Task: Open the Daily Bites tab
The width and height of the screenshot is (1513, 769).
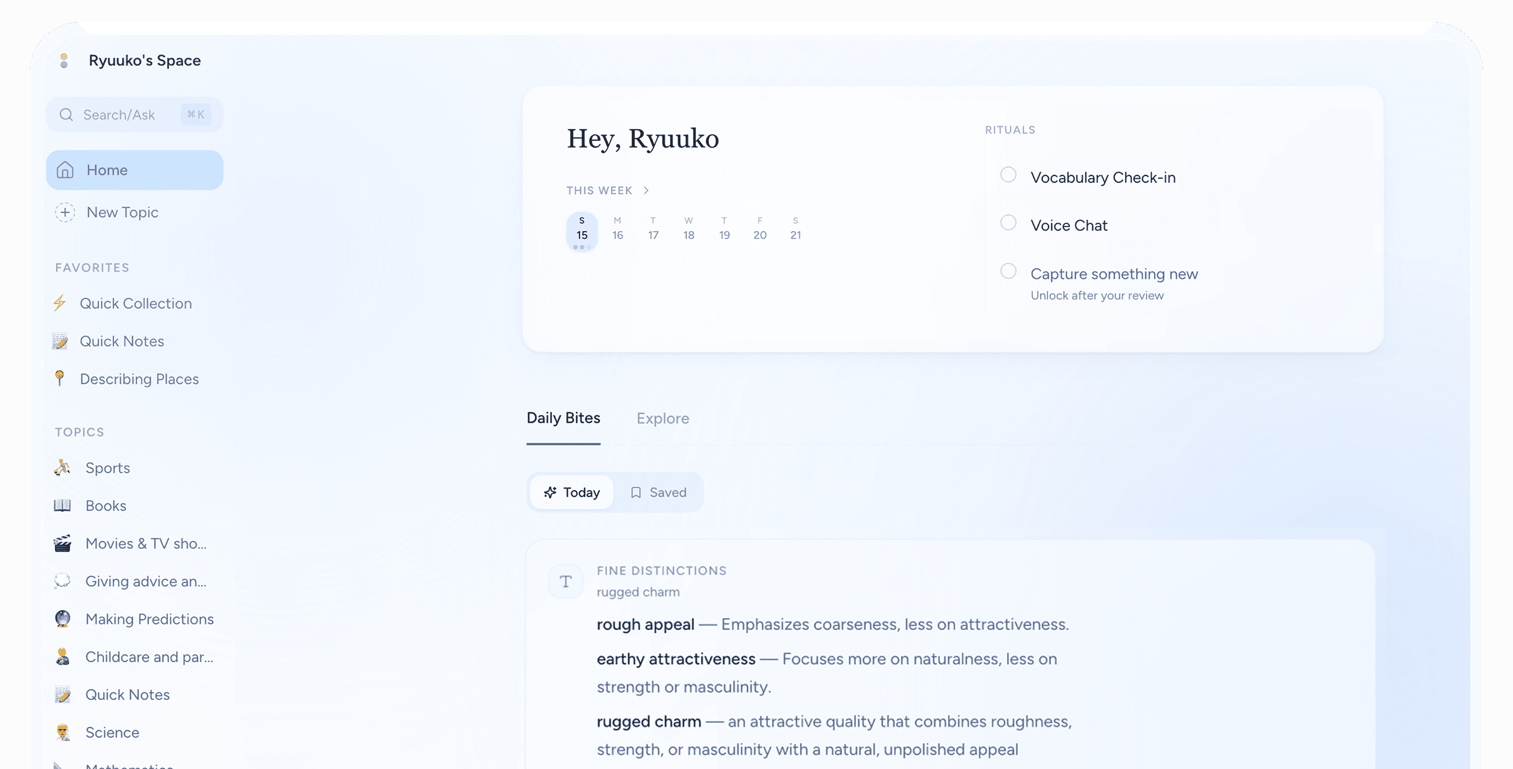Action: (563, 418)
